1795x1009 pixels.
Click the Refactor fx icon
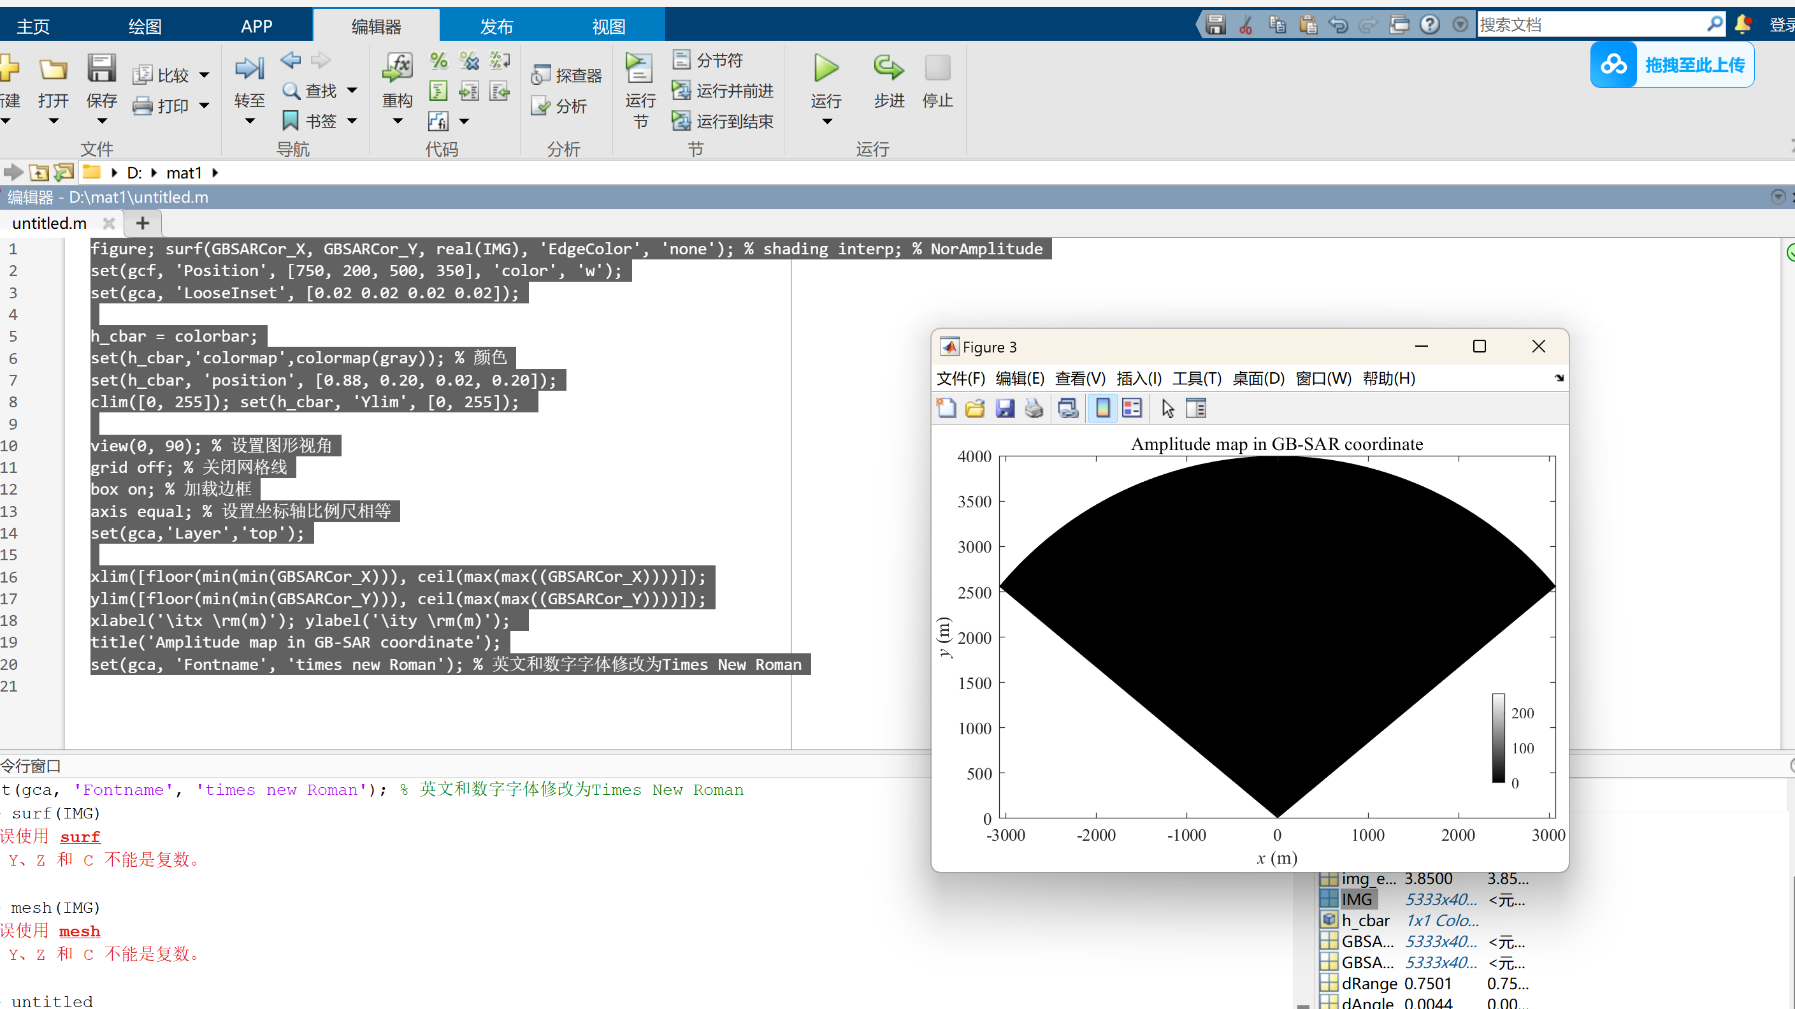click(x=398, y=68)
